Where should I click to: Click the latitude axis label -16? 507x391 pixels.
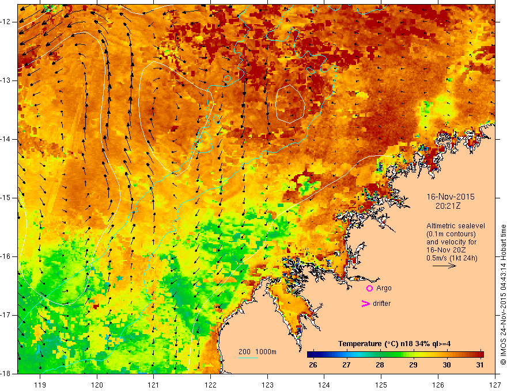pyautogui.click(x=6, y=257)
